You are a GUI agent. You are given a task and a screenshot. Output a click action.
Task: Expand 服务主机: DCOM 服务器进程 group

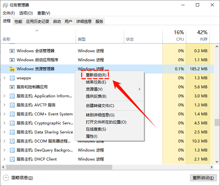5,141
